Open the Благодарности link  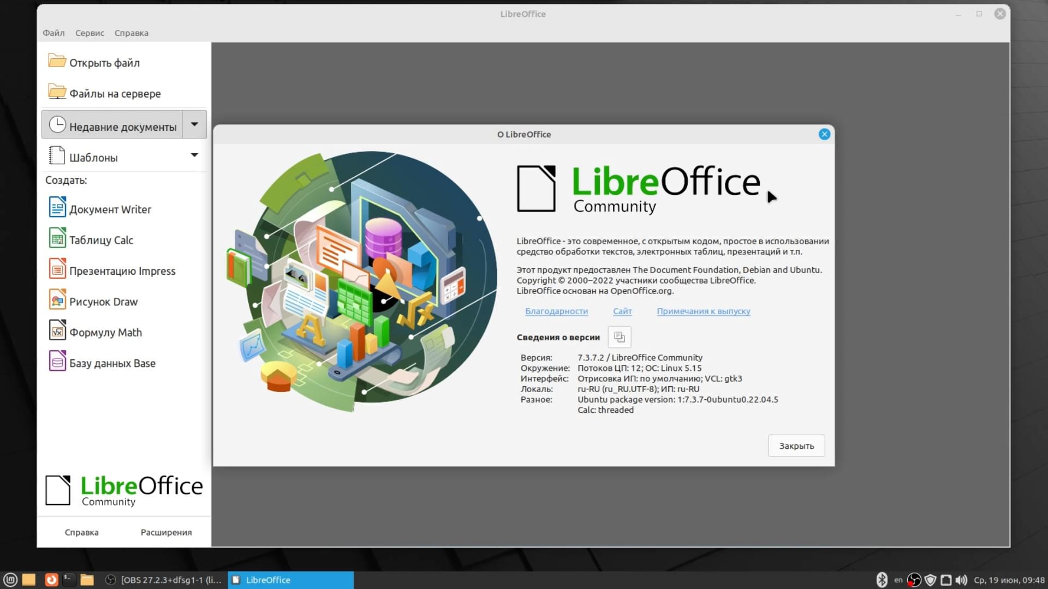pos(556,311)
